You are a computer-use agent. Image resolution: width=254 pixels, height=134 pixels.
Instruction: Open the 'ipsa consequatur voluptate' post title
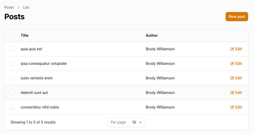43,64
